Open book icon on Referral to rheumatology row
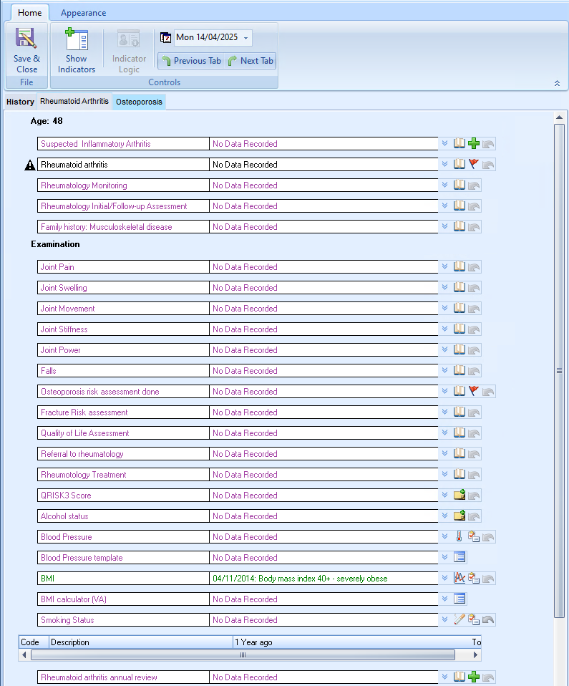The image size is (569, 686). 459,454
